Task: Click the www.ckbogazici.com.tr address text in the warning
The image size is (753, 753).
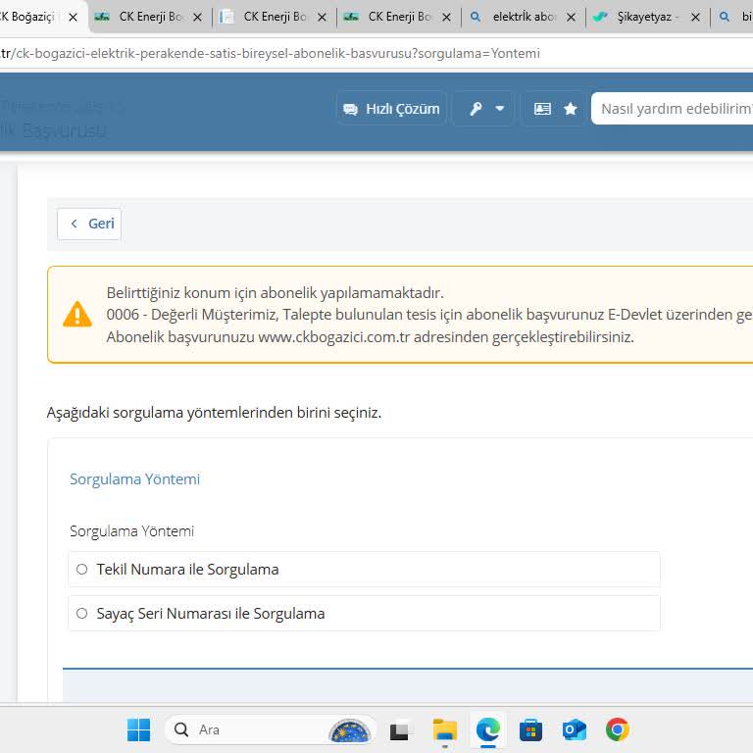Action: pyautogui.click(x=333, y=337)
